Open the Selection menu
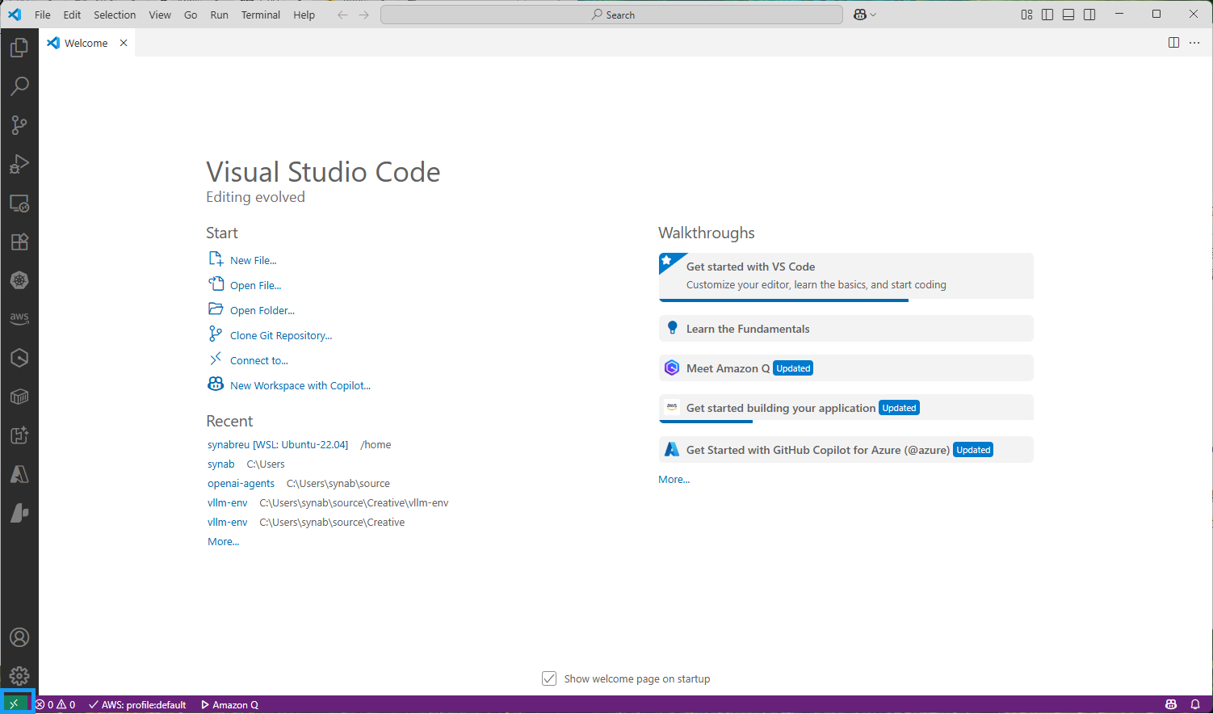 (115, 15)
